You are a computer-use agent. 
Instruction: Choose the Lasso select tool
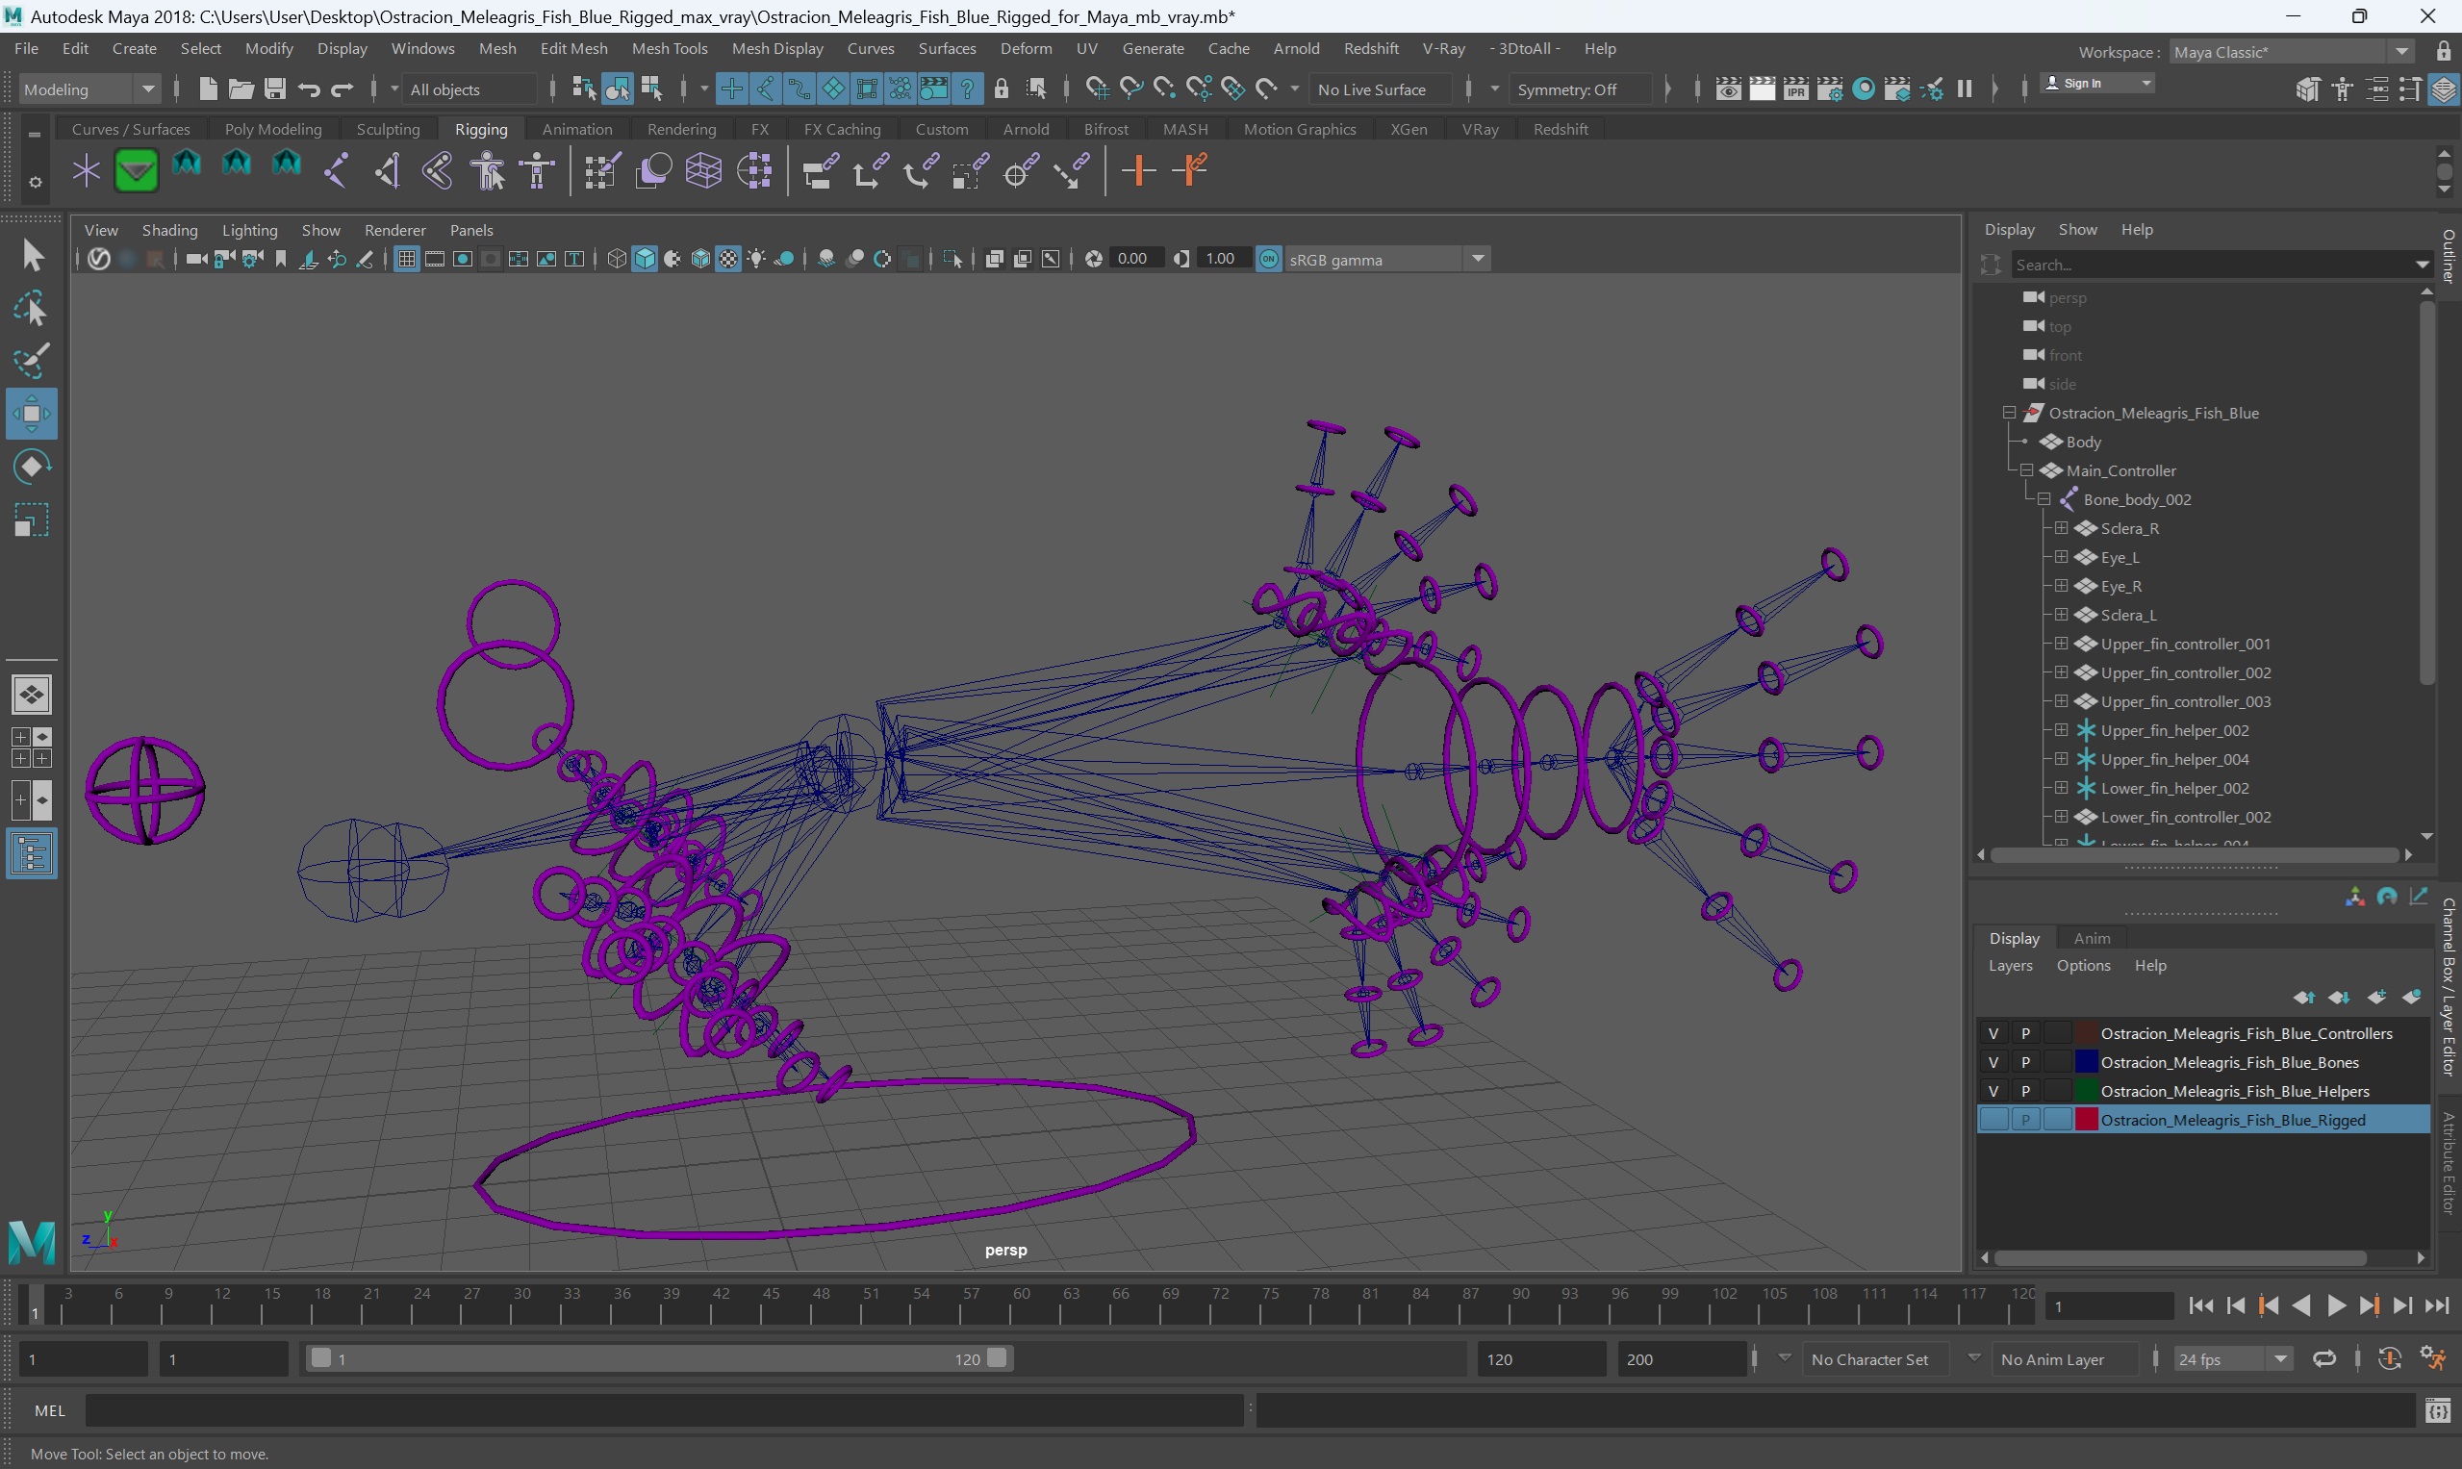pyautogui.click(x=31, y=309)
